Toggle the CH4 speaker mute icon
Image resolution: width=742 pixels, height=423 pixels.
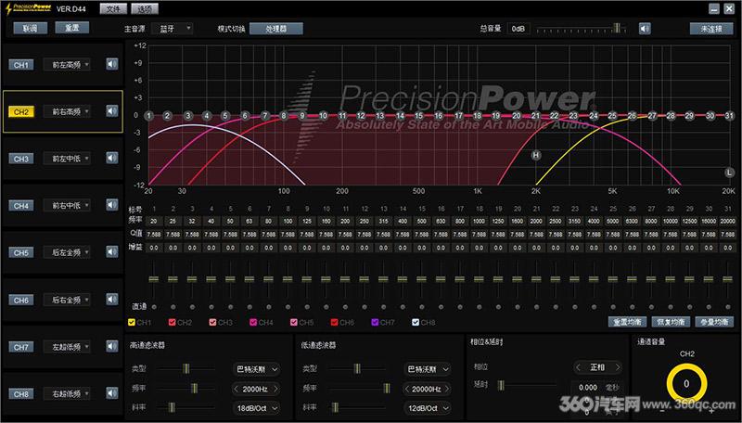112,205
